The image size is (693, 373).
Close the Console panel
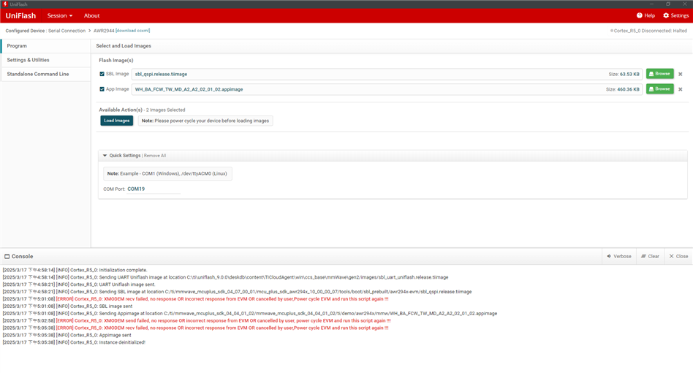pos(678,256)
